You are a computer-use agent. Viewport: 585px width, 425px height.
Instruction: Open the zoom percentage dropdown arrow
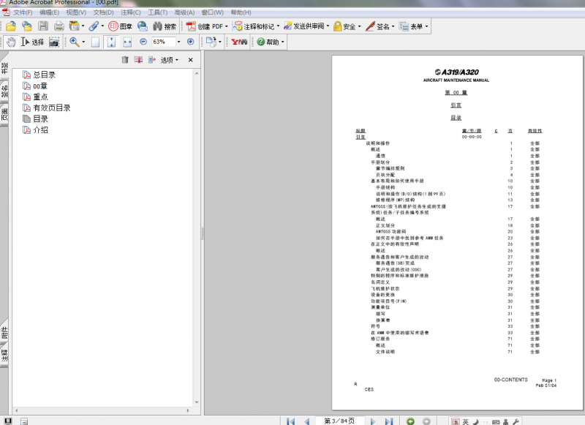(x=178, y=42)
